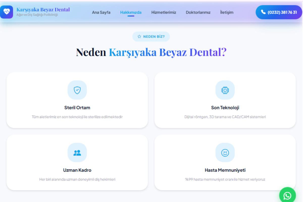Select the Uzman Kadro card
This screenshot has width=303, height=202.
pyautogui.click(x=77, y=163)
